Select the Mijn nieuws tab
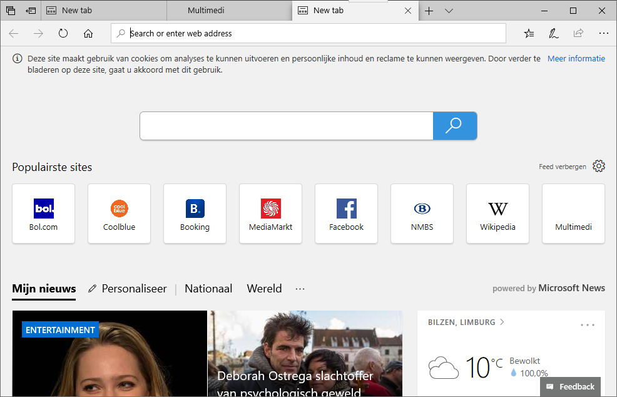The width and height of the screenshot is (617, 397). [x=44, y=289]
